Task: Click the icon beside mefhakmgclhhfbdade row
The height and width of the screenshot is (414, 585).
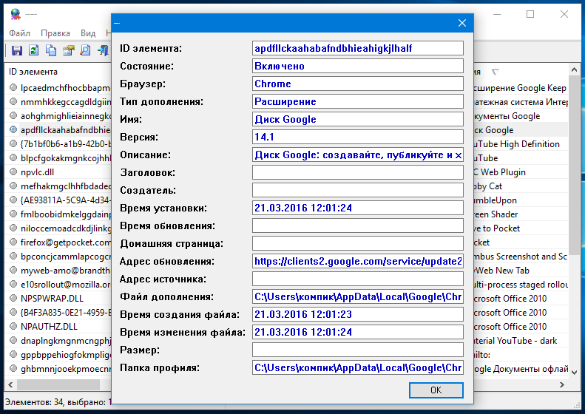Action: click(13, 186)
